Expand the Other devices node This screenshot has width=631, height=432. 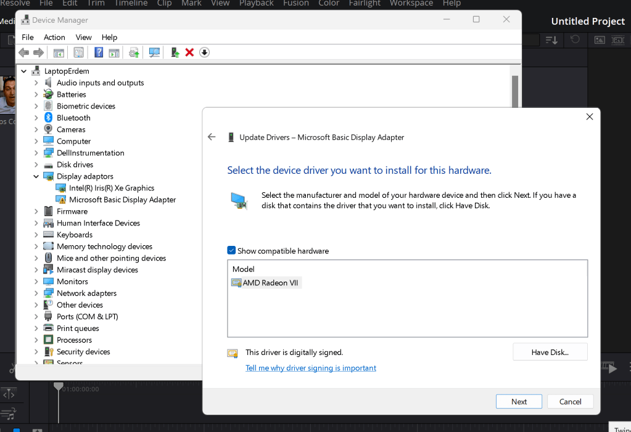pyautogui.click(x=36, y=305)
